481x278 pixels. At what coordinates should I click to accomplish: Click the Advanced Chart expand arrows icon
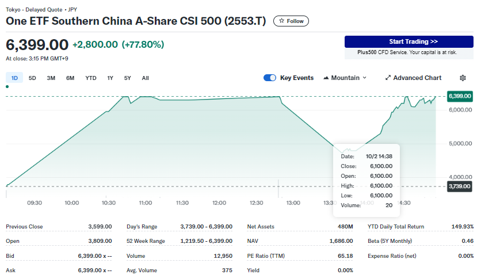point(388,78)
